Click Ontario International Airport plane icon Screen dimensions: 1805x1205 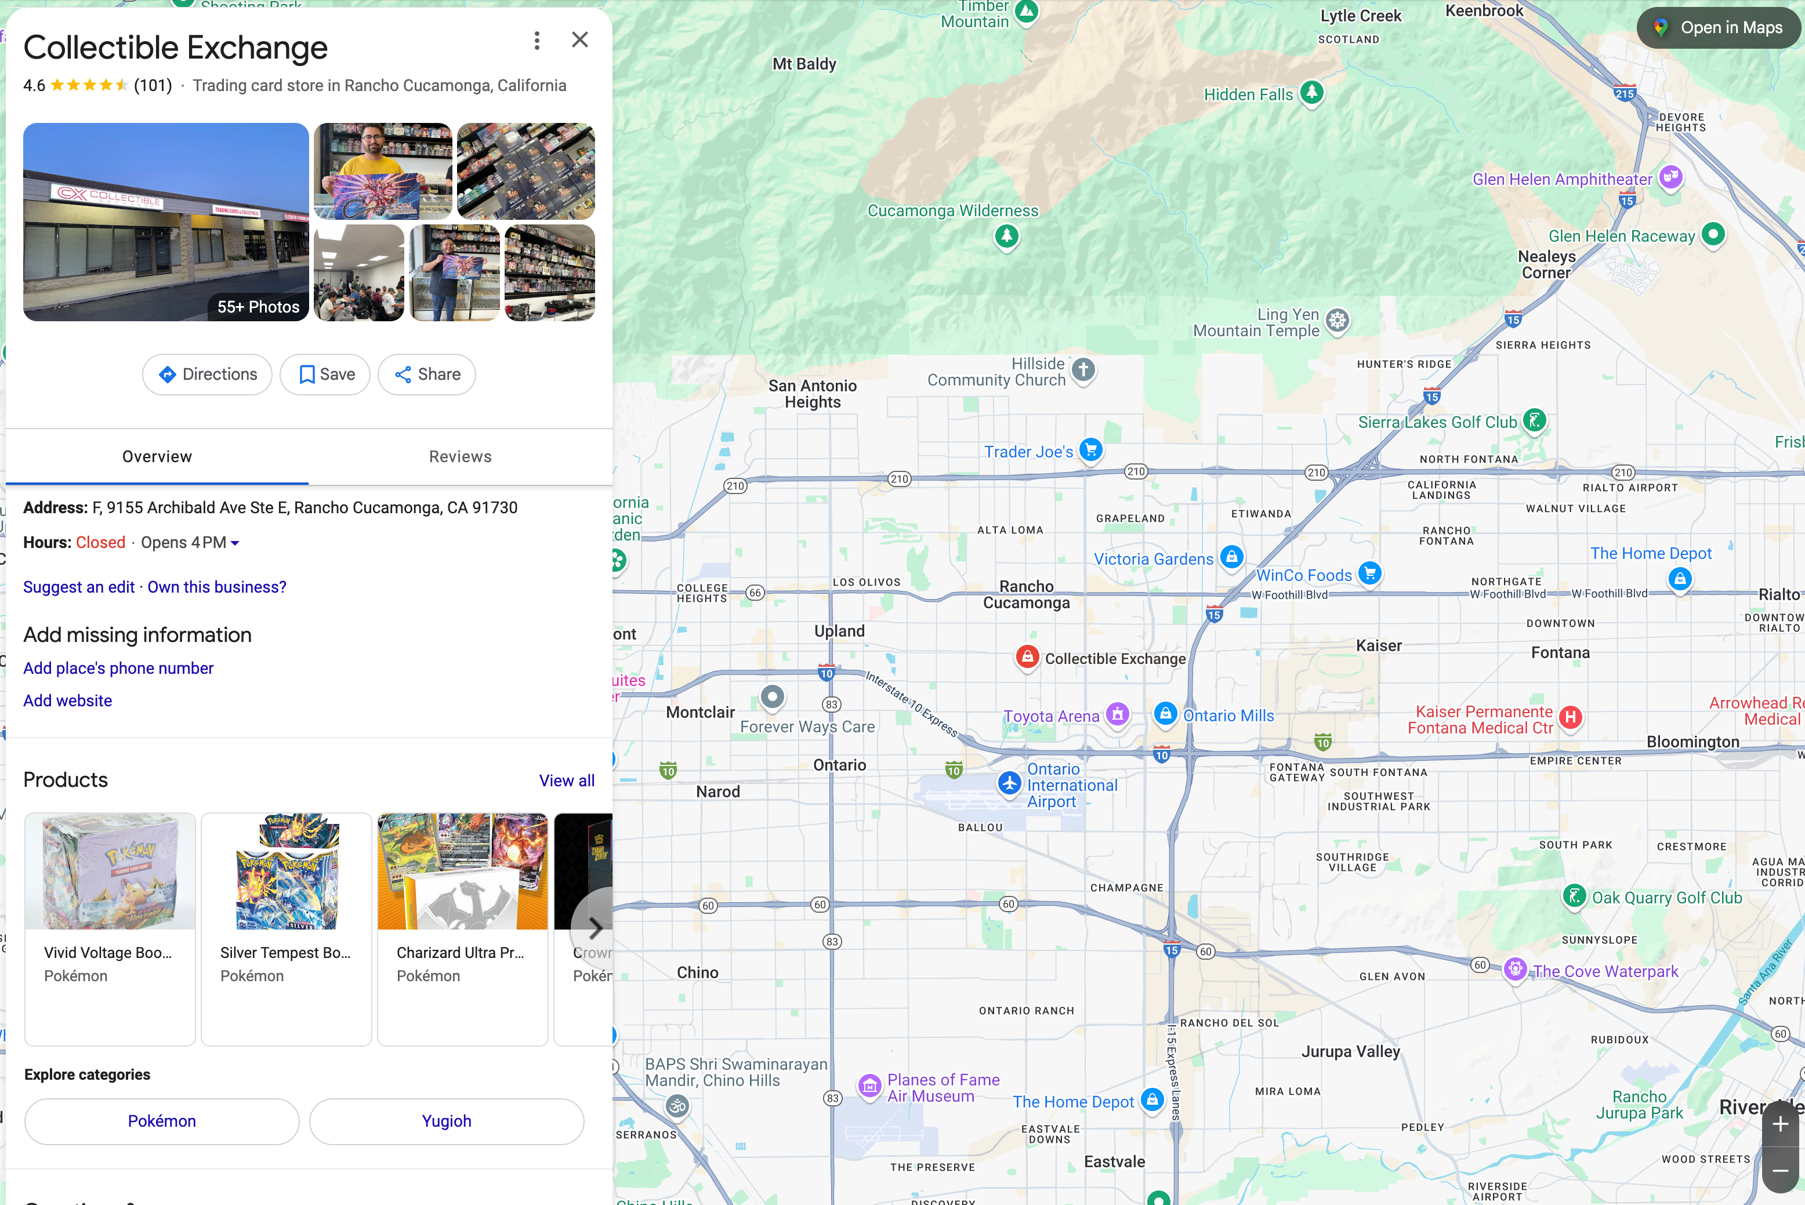click(1009, 784)
